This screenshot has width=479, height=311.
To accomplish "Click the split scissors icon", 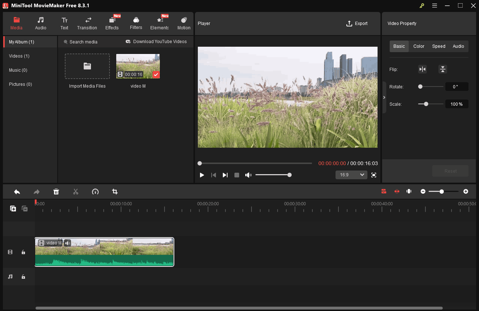I will [x=76, y=192].
